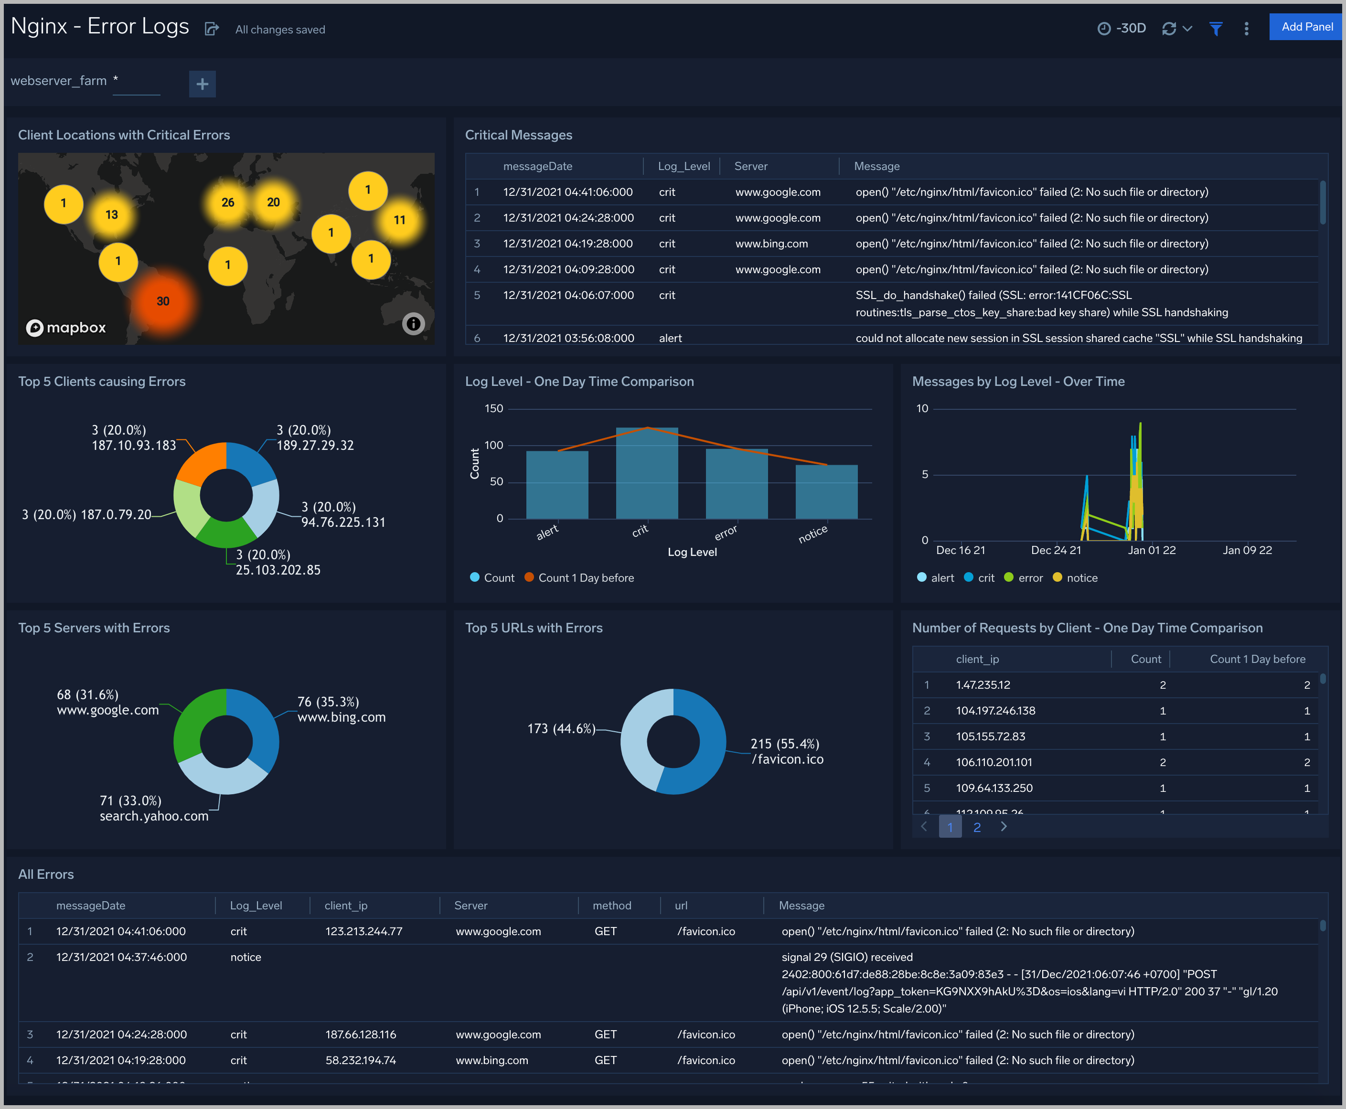Click the orange 30 cluster on the map
Image resolution: width=1346 pixels, height=1109 pixels.
point(163,301)
